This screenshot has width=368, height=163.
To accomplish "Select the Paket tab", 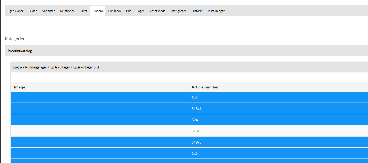I will 83,11.
